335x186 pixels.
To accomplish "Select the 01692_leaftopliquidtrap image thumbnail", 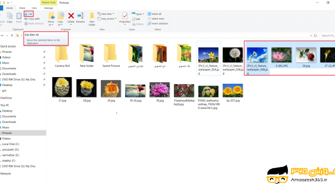I will 208,92.
